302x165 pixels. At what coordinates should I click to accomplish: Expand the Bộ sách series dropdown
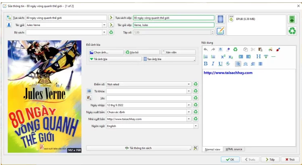(104, 32)
